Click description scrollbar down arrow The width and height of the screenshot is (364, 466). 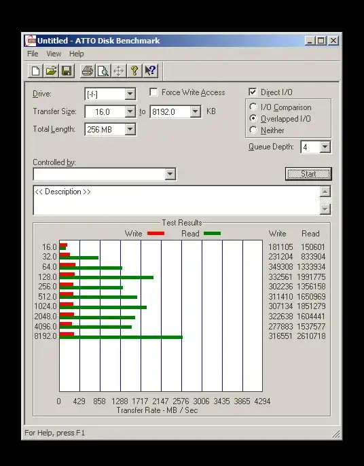[x=325, y=209]
